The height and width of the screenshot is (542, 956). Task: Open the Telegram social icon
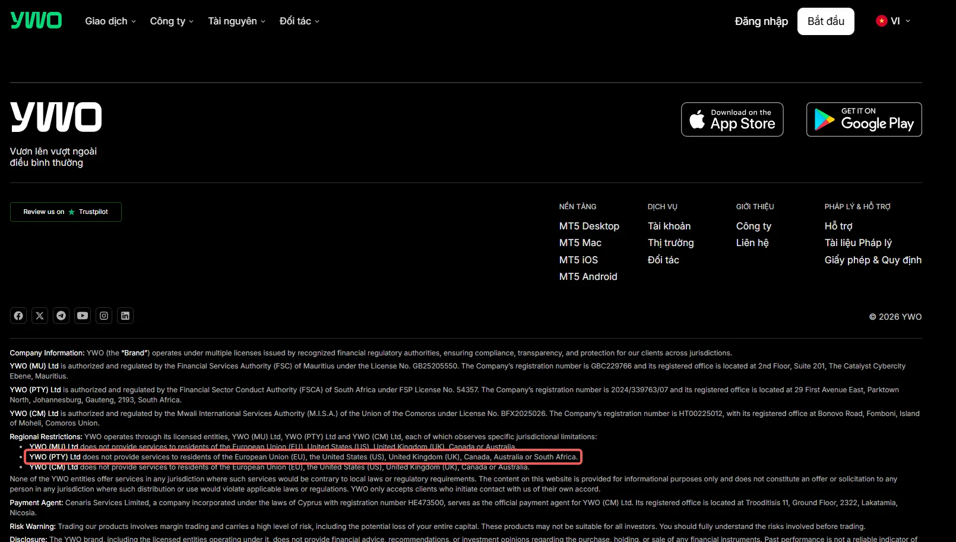(x=61, y=316)
